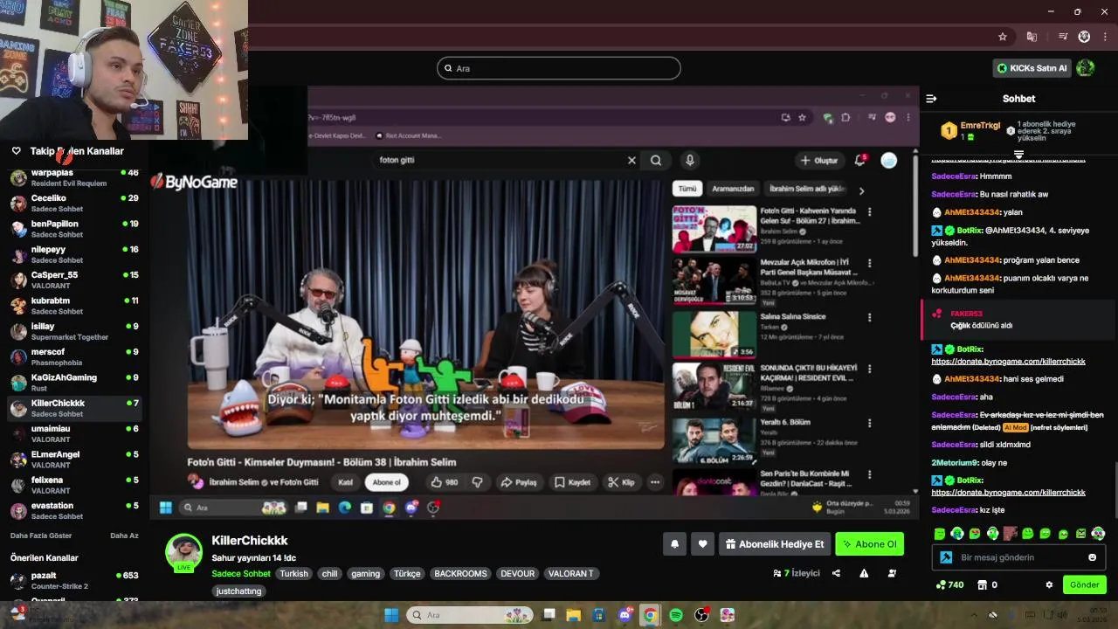This screenshot has height=629, width=1118.
Task: Open warpaplas channel in sidebar
Action: [x=74, y=177]
